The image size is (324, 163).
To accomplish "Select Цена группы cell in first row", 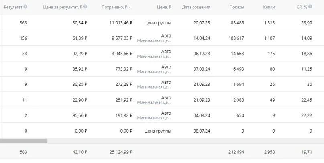I will point(158,23).
